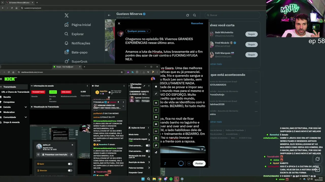Screen dimensions: 325x182
Task: Expand the pinned VENHAM VINDO NO CINEFY message
Action: [123, 106]
